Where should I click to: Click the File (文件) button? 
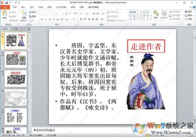pos(5,6)
